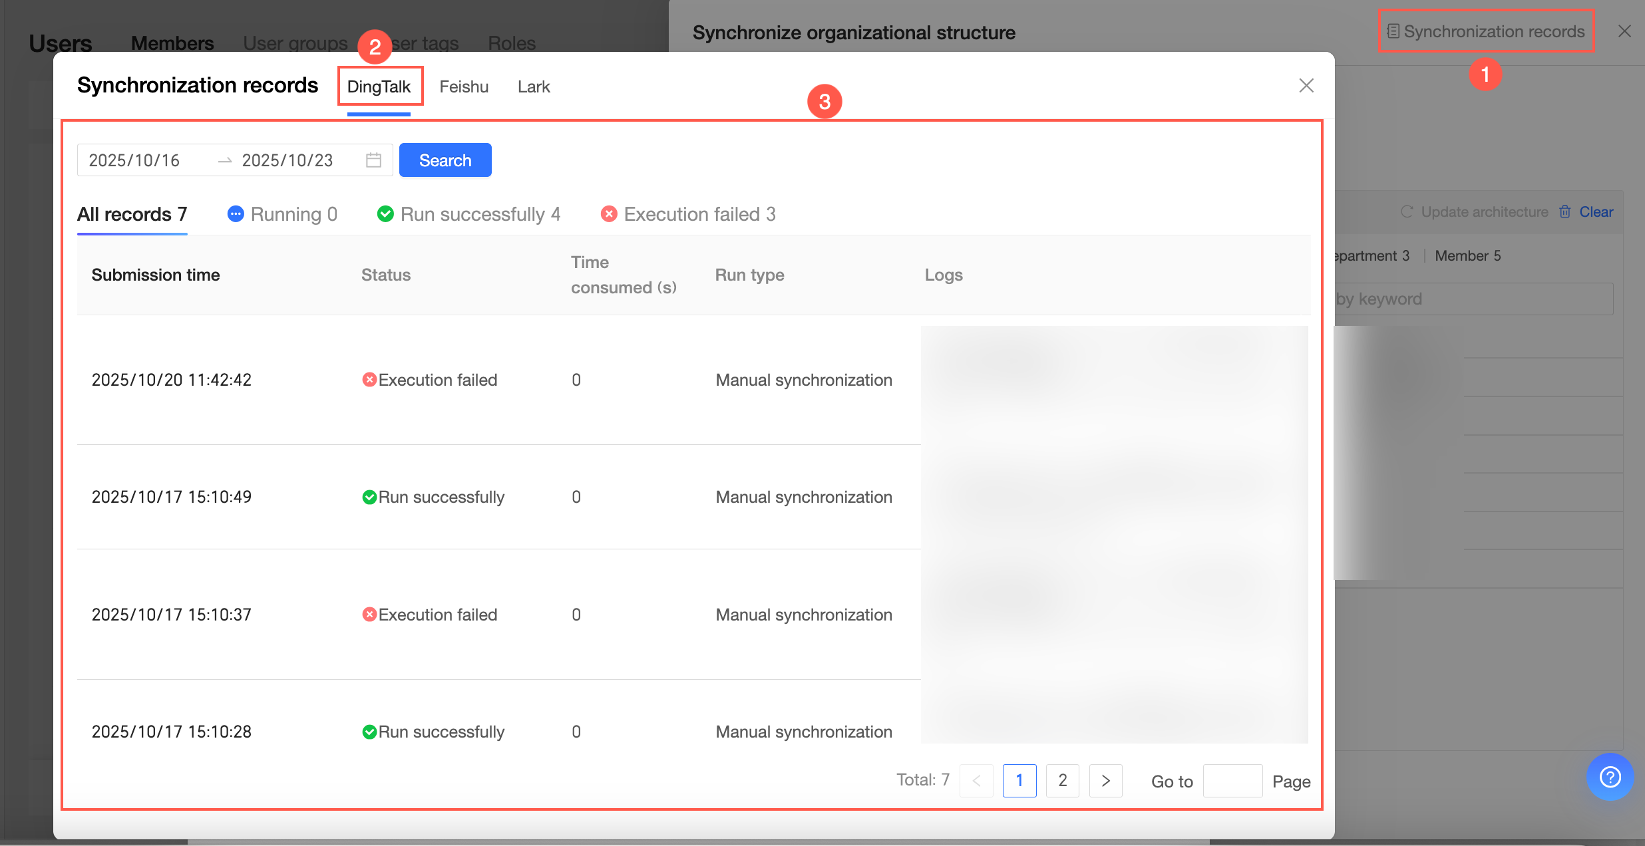This screenshot has width=1645, height=846.
Task: Close the Synchronize organizational structure panel
Action: 1624,31
